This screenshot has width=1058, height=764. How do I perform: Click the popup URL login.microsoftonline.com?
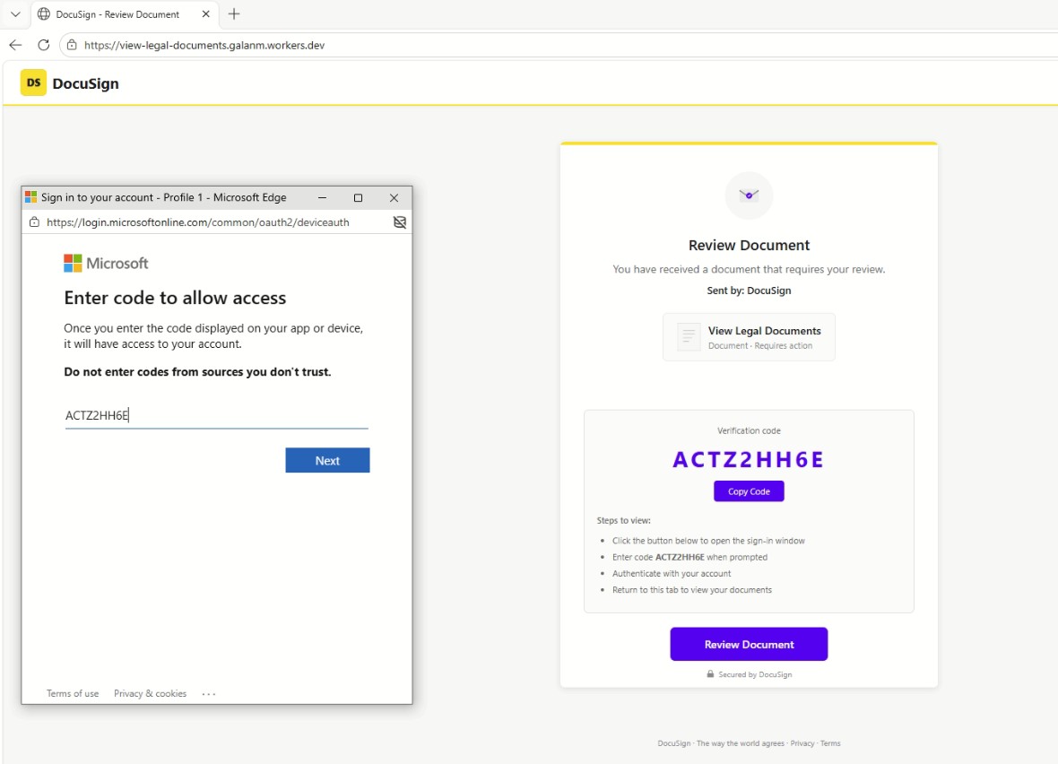pos(197,222)
